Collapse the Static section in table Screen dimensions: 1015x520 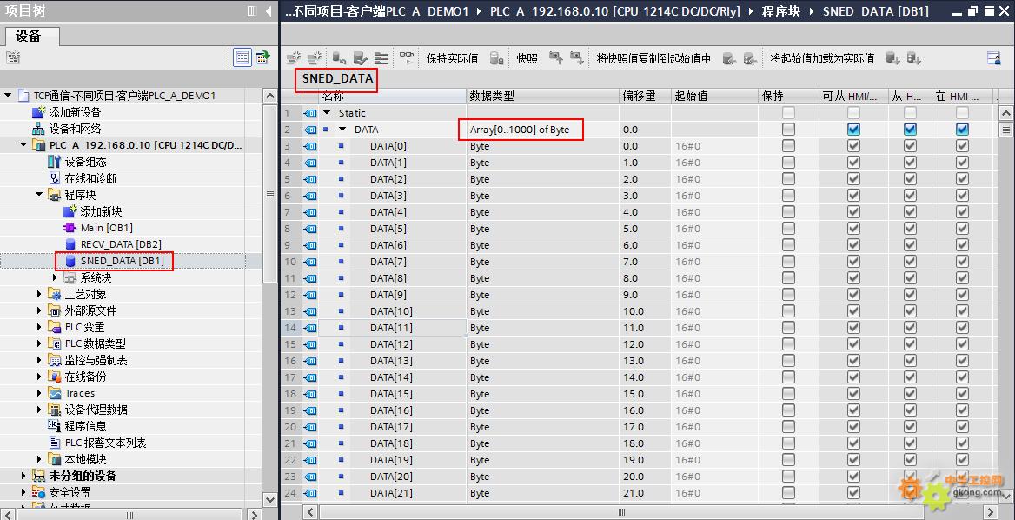327,113
